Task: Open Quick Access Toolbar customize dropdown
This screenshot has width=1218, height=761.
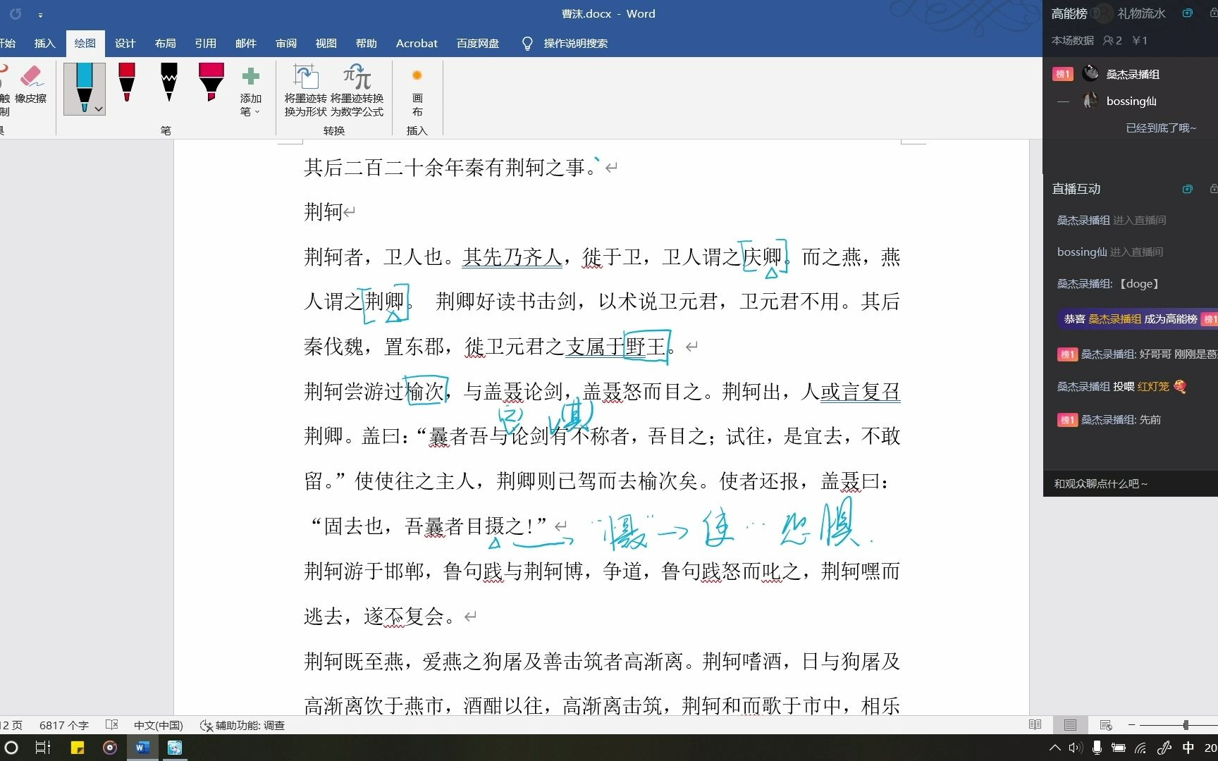Action: click(x=40, y=14)
